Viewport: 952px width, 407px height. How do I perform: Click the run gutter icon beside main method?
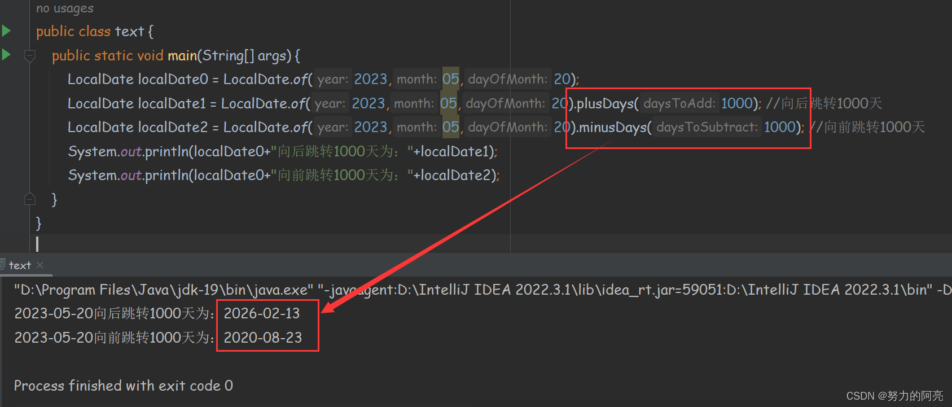coord(6,55)
